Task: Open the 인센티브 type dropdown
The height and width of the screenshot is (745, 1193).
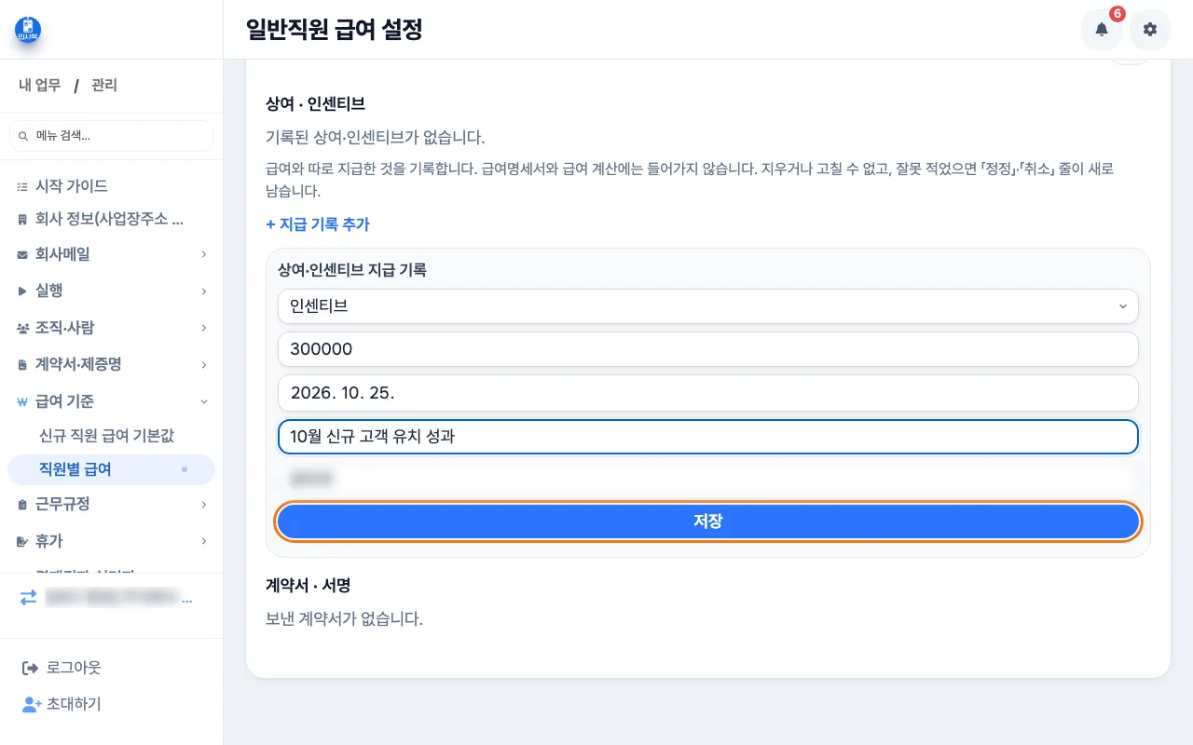Action: click(708, 305)
